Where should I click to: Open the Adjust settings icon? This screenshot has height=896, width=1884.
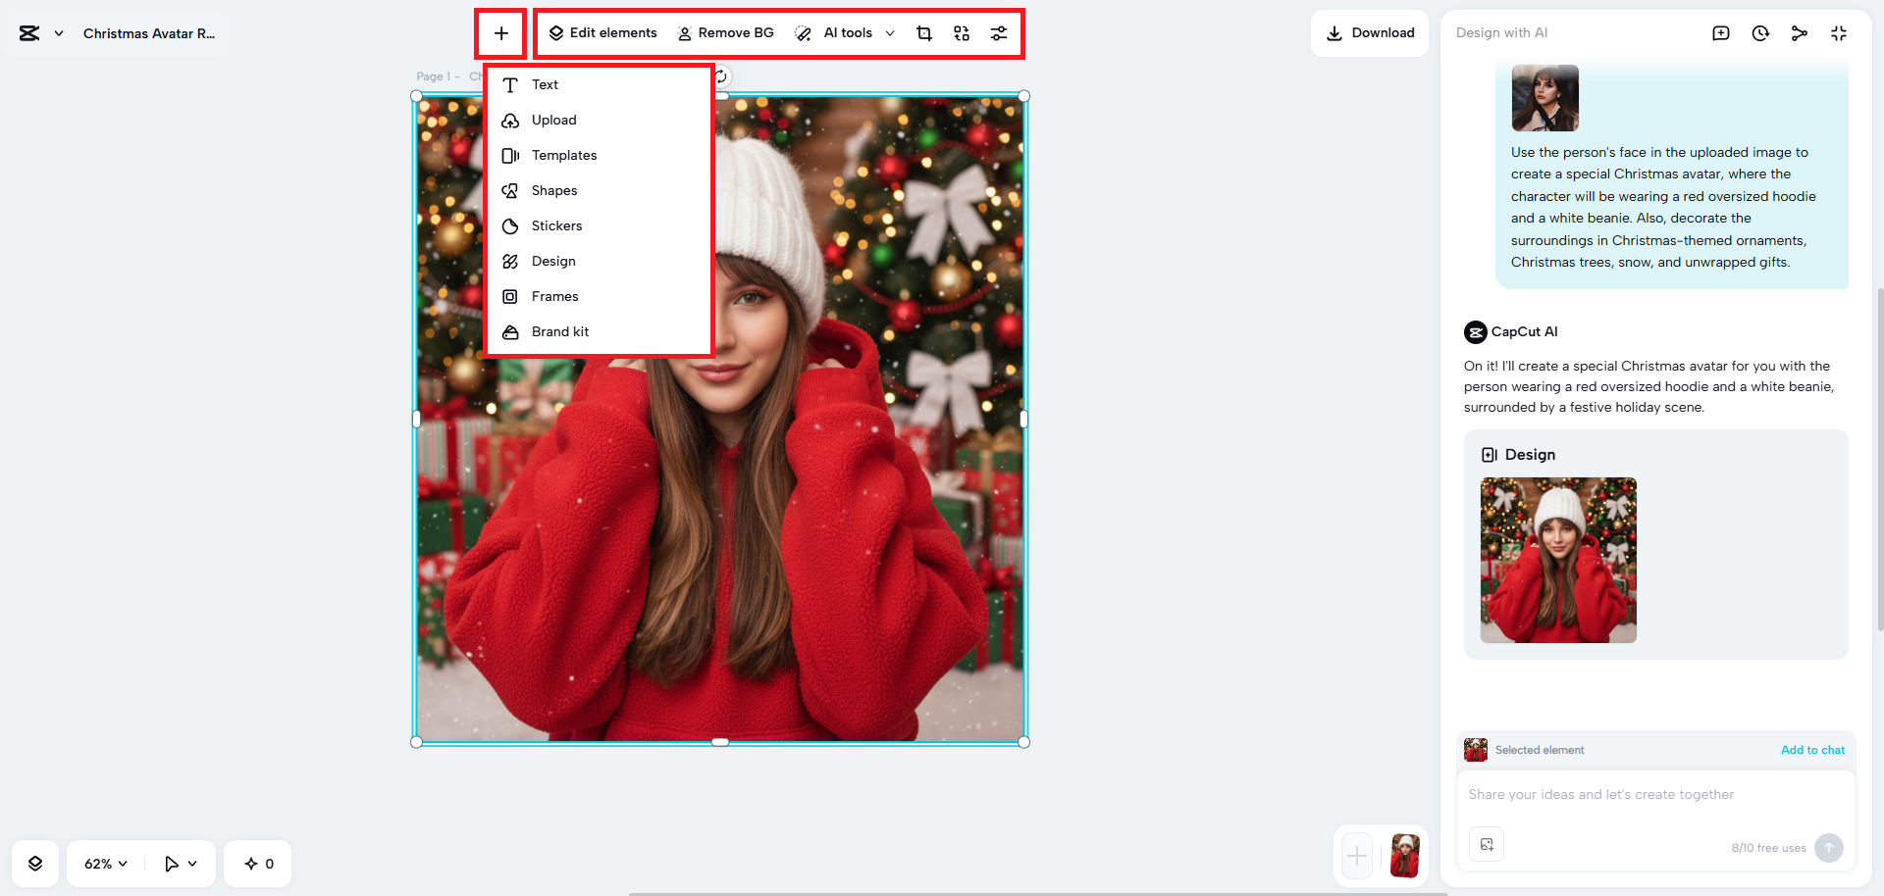999,32
